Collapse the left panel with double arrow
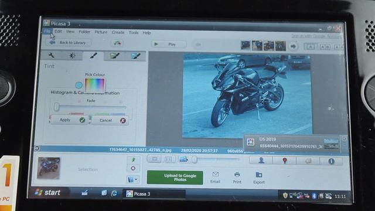 pos(37,148)
